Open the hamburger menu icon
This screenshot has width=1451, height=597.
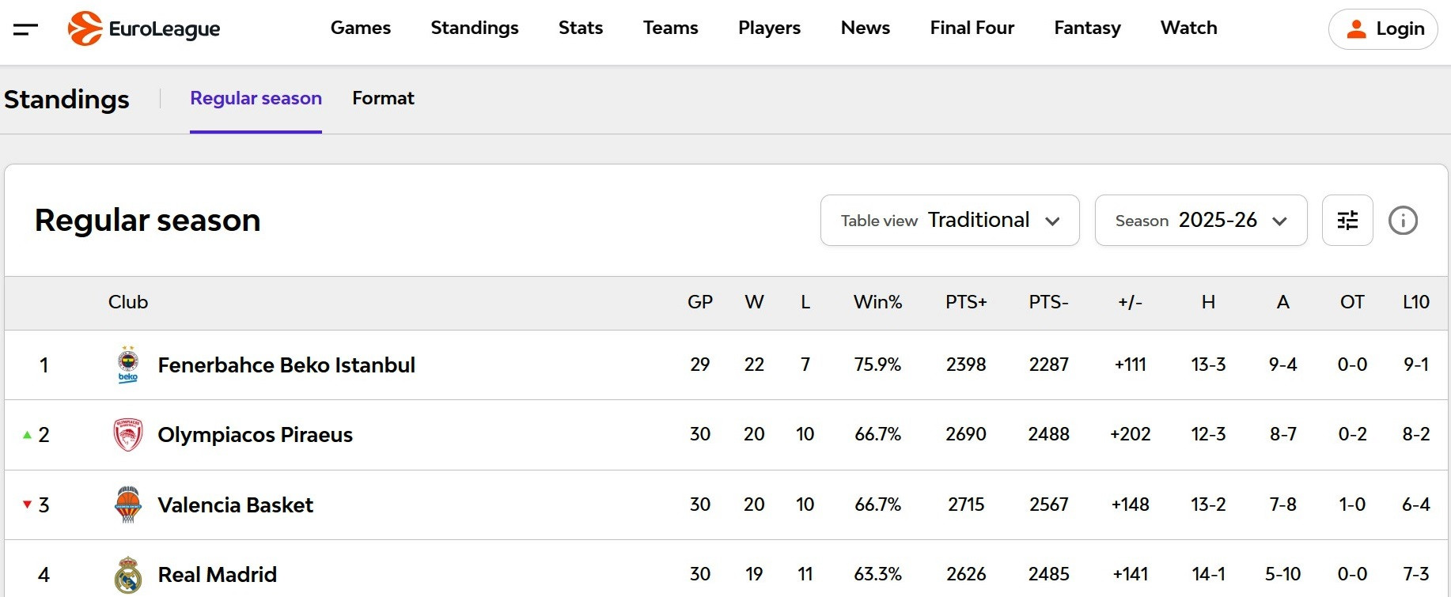pos(25,29)
